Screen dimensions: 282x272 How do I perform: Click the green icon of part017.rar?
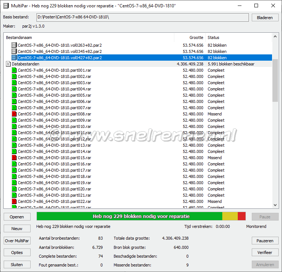[14, 170]
